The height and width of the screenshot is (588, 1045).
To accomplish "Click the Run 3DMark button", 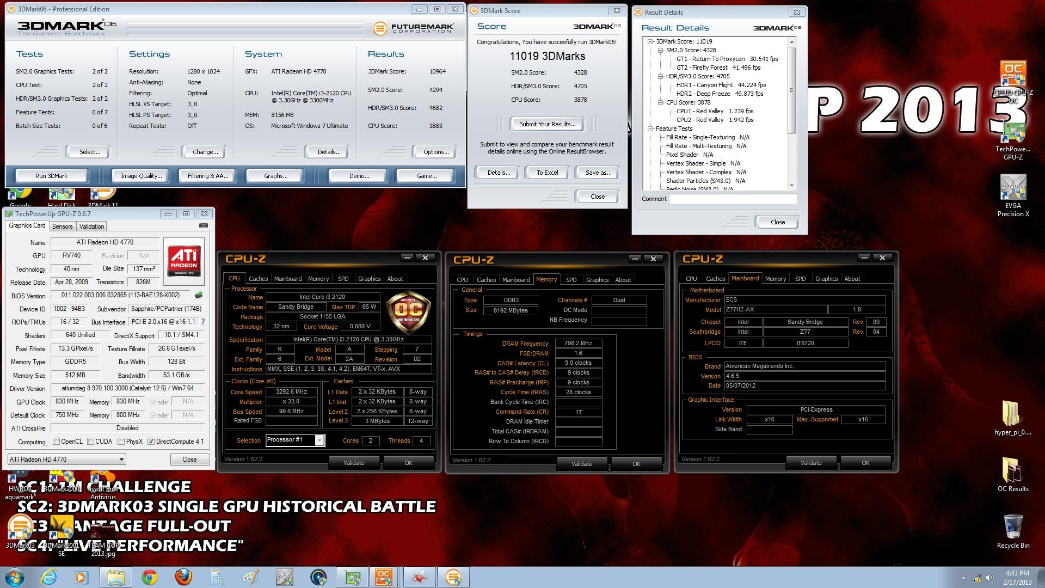I will coord(52,176).
